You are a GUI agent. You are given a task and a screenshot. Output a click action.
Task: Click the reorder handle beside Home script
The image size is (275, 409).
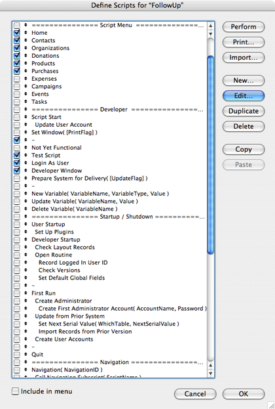click(26, 33)
